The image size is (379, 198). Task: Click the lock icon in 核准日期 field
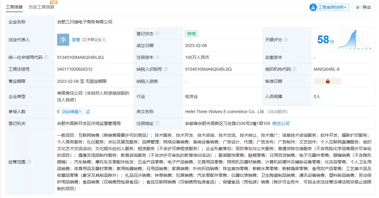pos(328,81)
